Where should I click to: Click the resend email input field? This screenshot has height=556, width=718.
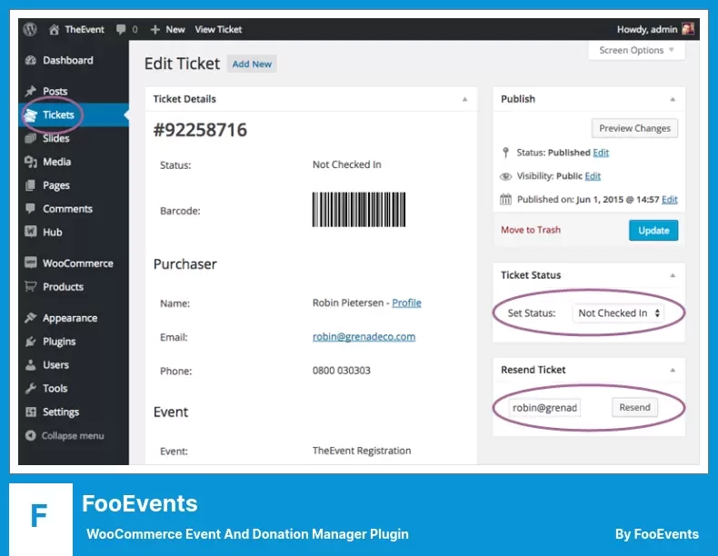[544, 408]
